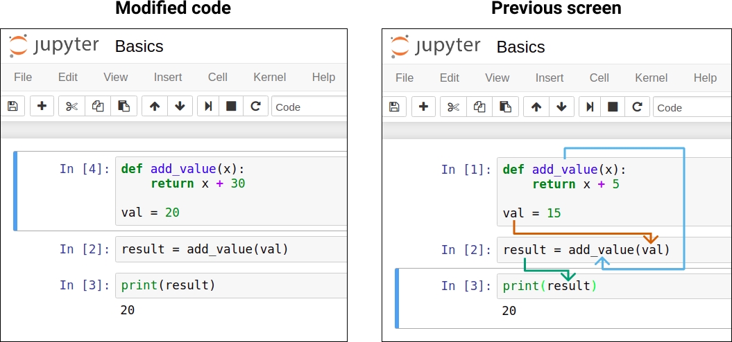Open the File menu in the left notebook
Viewport: 732px width, 342px height.
[x=23, y=77]
